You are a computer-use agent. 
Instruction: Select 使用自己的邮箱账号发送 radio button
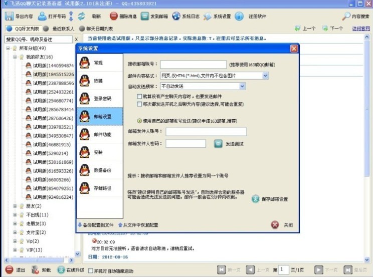(139, 121)
